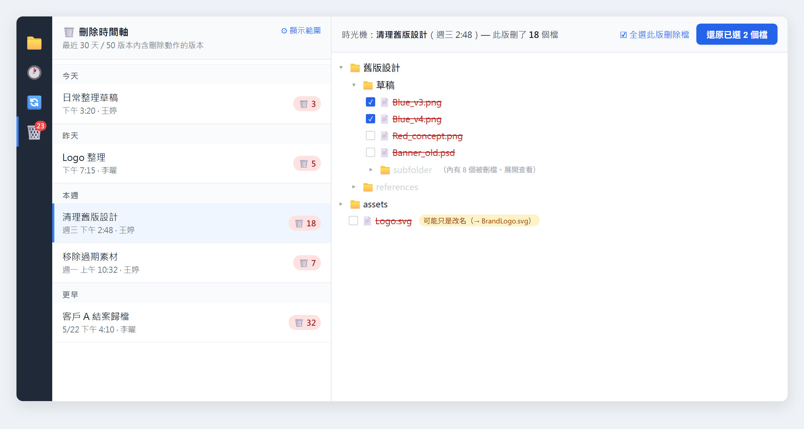This screenshot has width=804, height=429.
Task: Click the assets folder icon
Action: pos(355,204)
